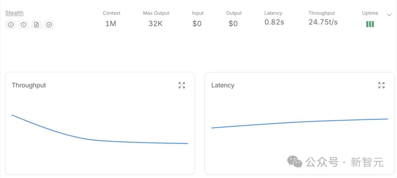
Task: Click the info circle icon under Stealth
Action: [11, 25]
